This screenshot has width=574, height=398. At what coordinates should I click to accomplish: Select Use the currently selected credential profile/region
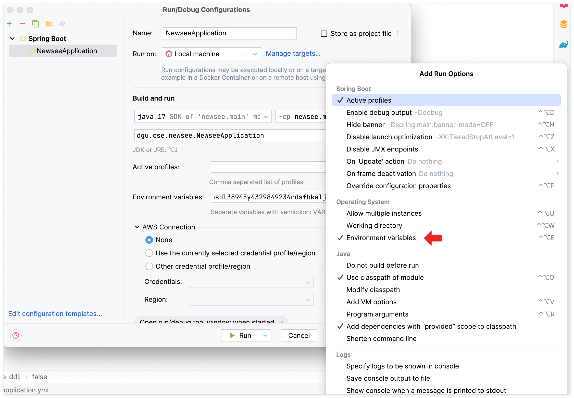[149, 253]
